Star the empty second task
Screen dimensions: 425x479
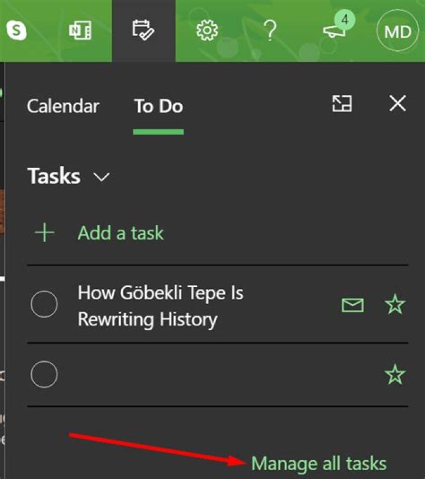[x=395, y=374]
